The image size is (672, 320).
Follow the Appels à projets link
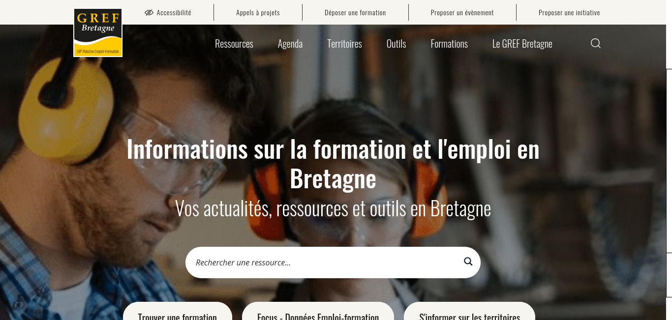258,13
